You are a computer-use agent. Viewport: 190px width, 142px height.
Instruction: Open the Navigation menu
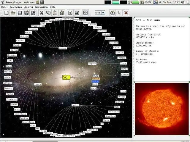(41, 7)
